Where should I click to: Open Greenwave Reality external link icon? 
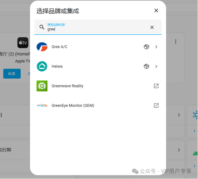(x=156, y=86)
